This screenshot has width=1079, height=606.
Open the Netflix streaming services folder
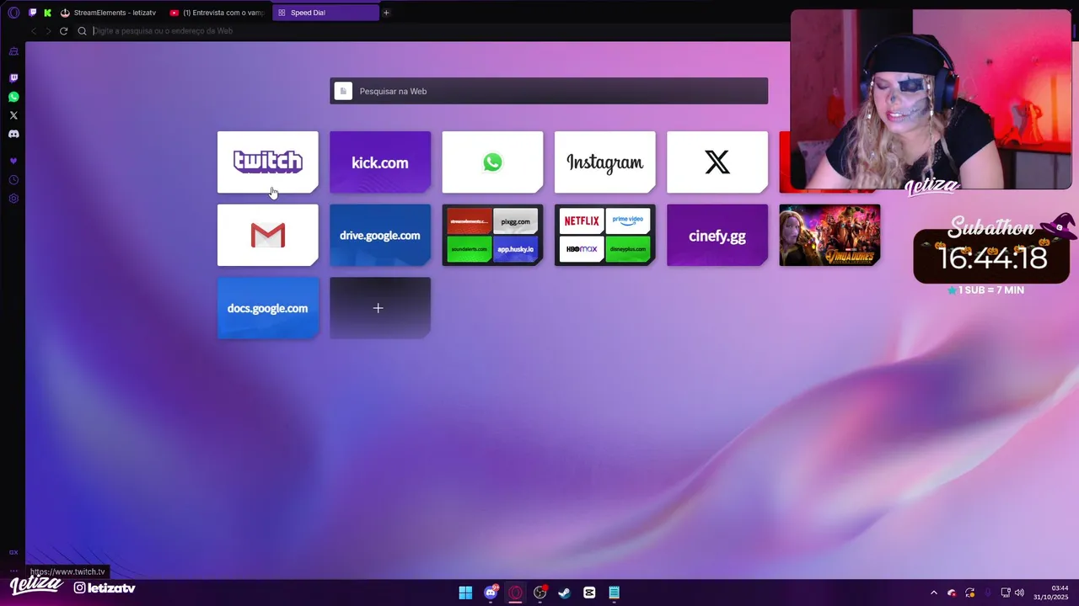[604, 235]
